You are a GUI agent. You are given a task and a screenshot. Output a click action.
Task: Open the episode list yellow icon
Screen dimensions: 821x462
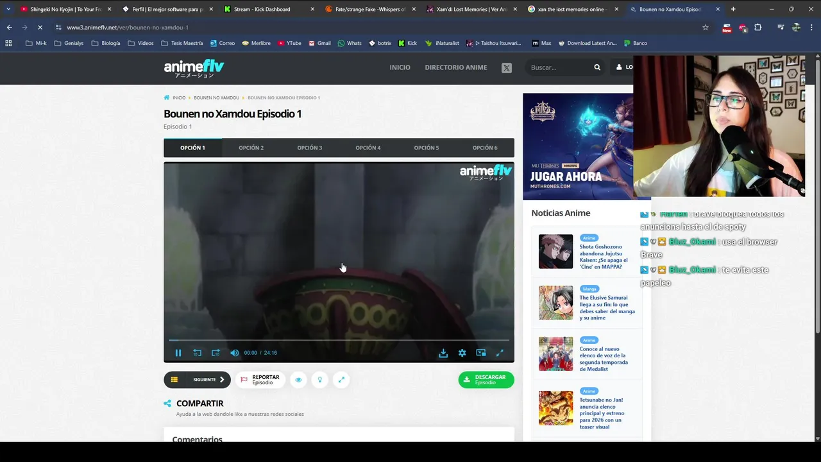(x=174, y=379)
